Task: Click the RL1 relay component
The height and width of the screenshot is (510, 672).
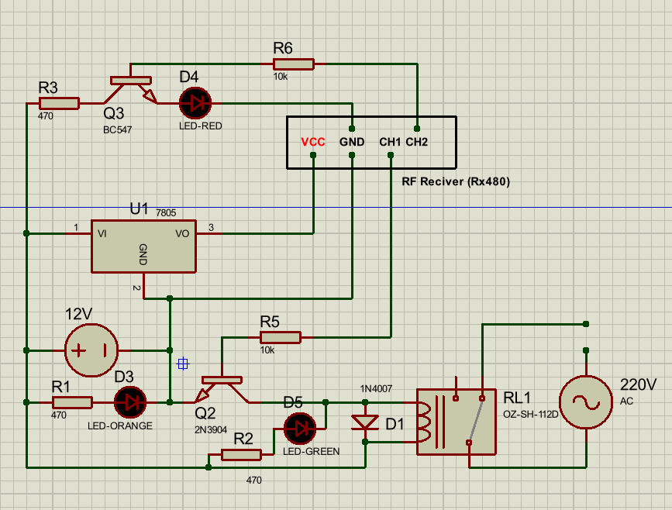Action: click(456, 421)
